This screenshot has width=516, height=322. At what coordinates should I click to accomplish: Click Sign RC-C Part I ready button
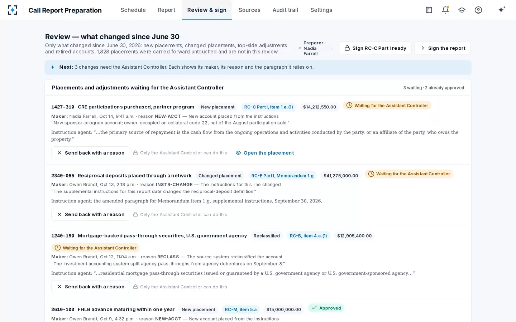pyautogui.click(x=376, y=48)
